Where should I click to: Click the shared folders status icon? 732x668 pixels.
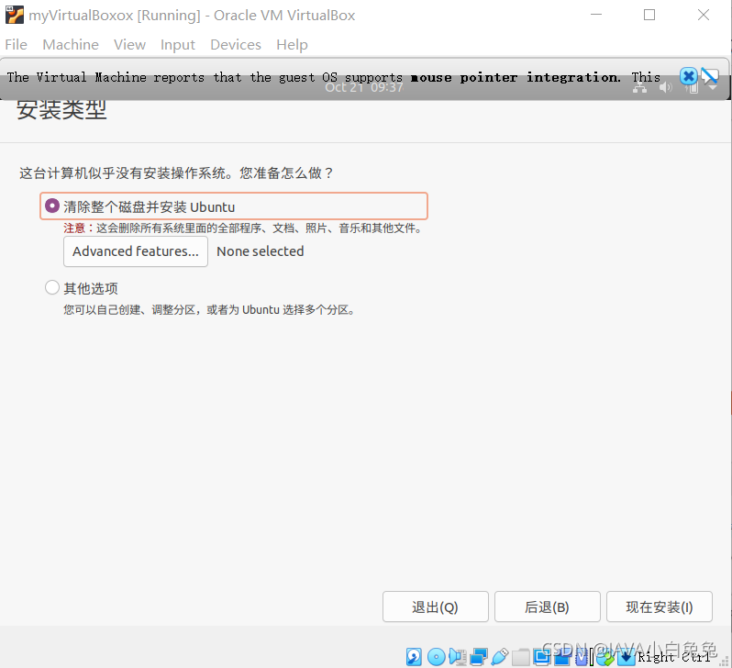[520, 657]
